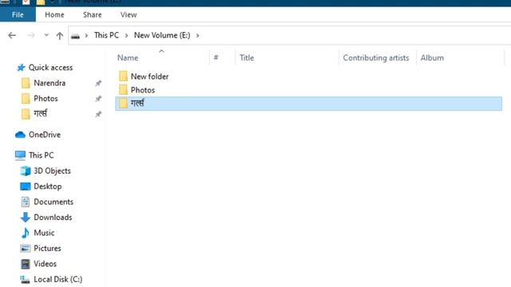The height and width of the screenshot is (287, 511).
Task: Sort by the Name column header
Action: pyautogui.click(x=128, y=57)
